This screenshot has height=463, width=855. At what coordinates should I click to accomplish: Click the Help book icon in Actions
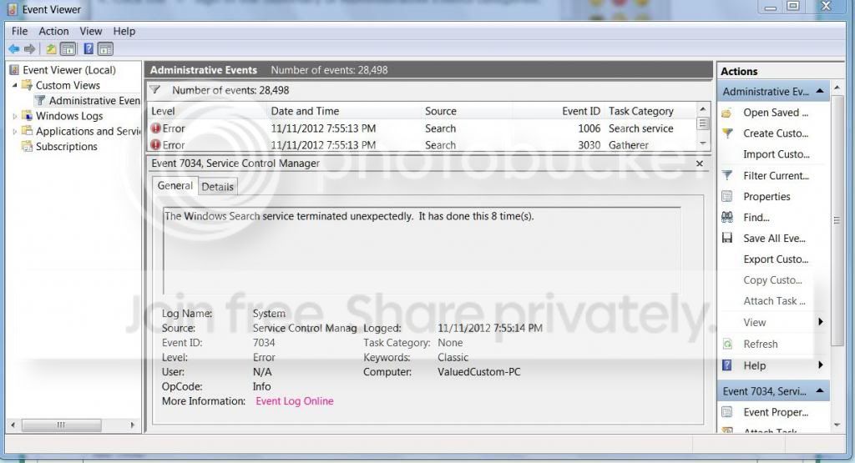[x=727, y=365]
